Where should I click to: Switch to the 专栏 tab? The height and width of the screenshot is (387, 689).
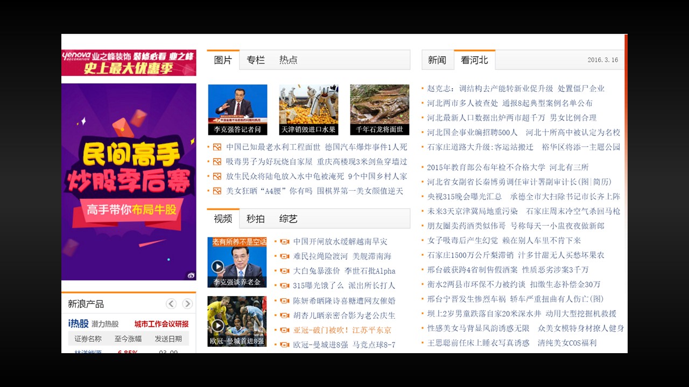click(x=255, y=60)
